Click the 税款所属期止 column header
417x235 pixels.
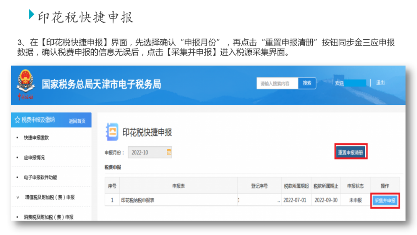[326, 186]
